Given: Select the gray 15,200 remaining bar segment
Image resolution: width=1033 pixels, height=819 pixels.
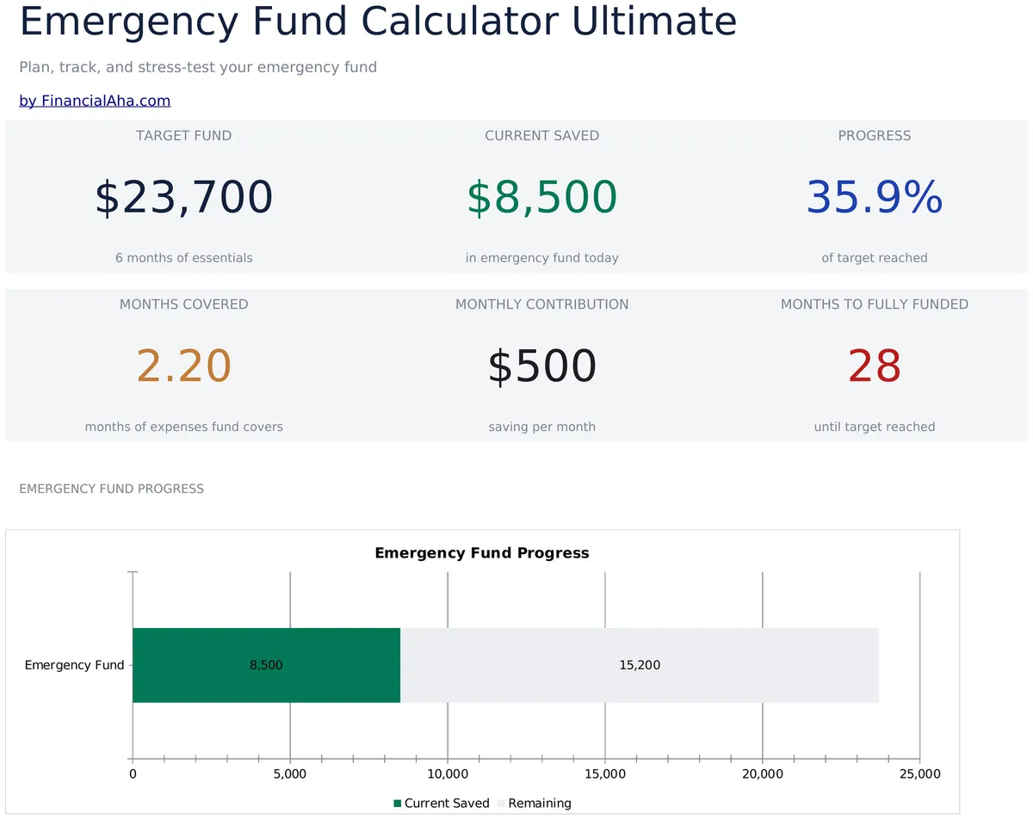Looking at the screenshot, I should (x=640, y=665).
